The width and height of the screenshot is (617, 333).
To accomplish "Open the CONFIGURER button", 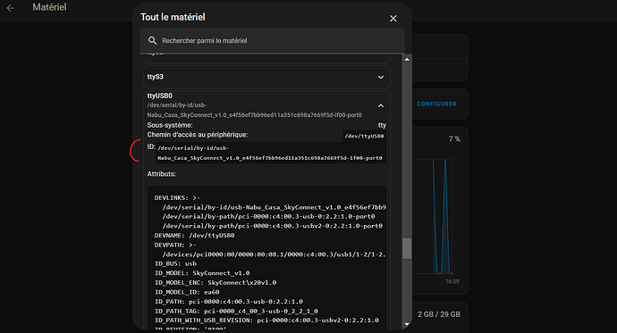I will (436, 104).
